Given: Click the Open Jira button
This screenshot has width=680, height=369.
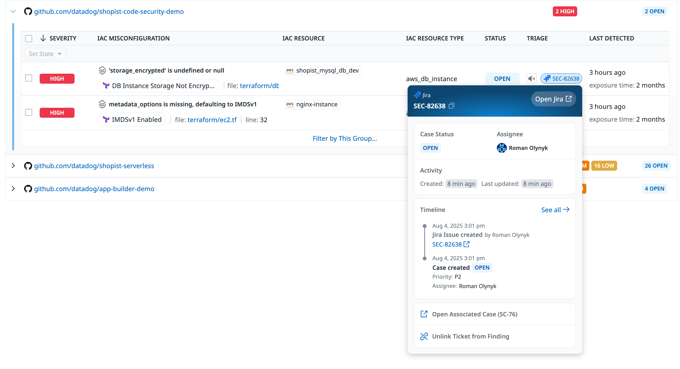Looking at the screenshot, I should (553, 99).
